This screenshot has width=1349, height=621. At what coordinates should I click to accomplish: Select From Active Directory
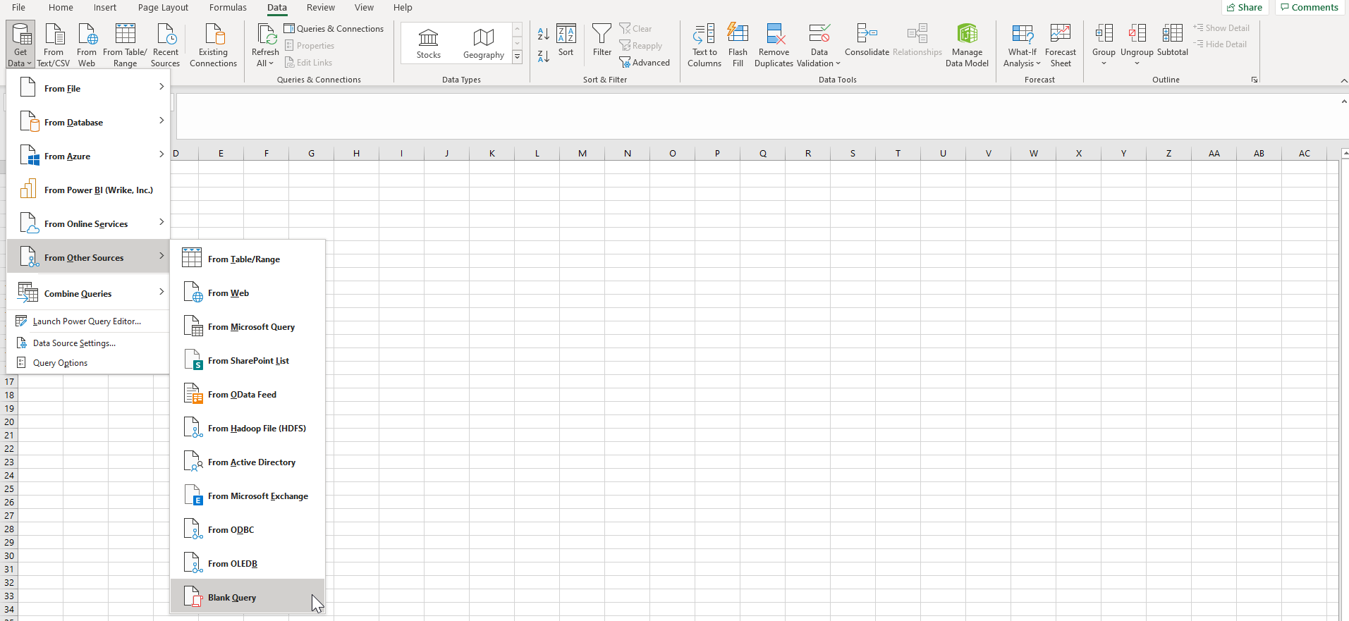tap(248, 462)
